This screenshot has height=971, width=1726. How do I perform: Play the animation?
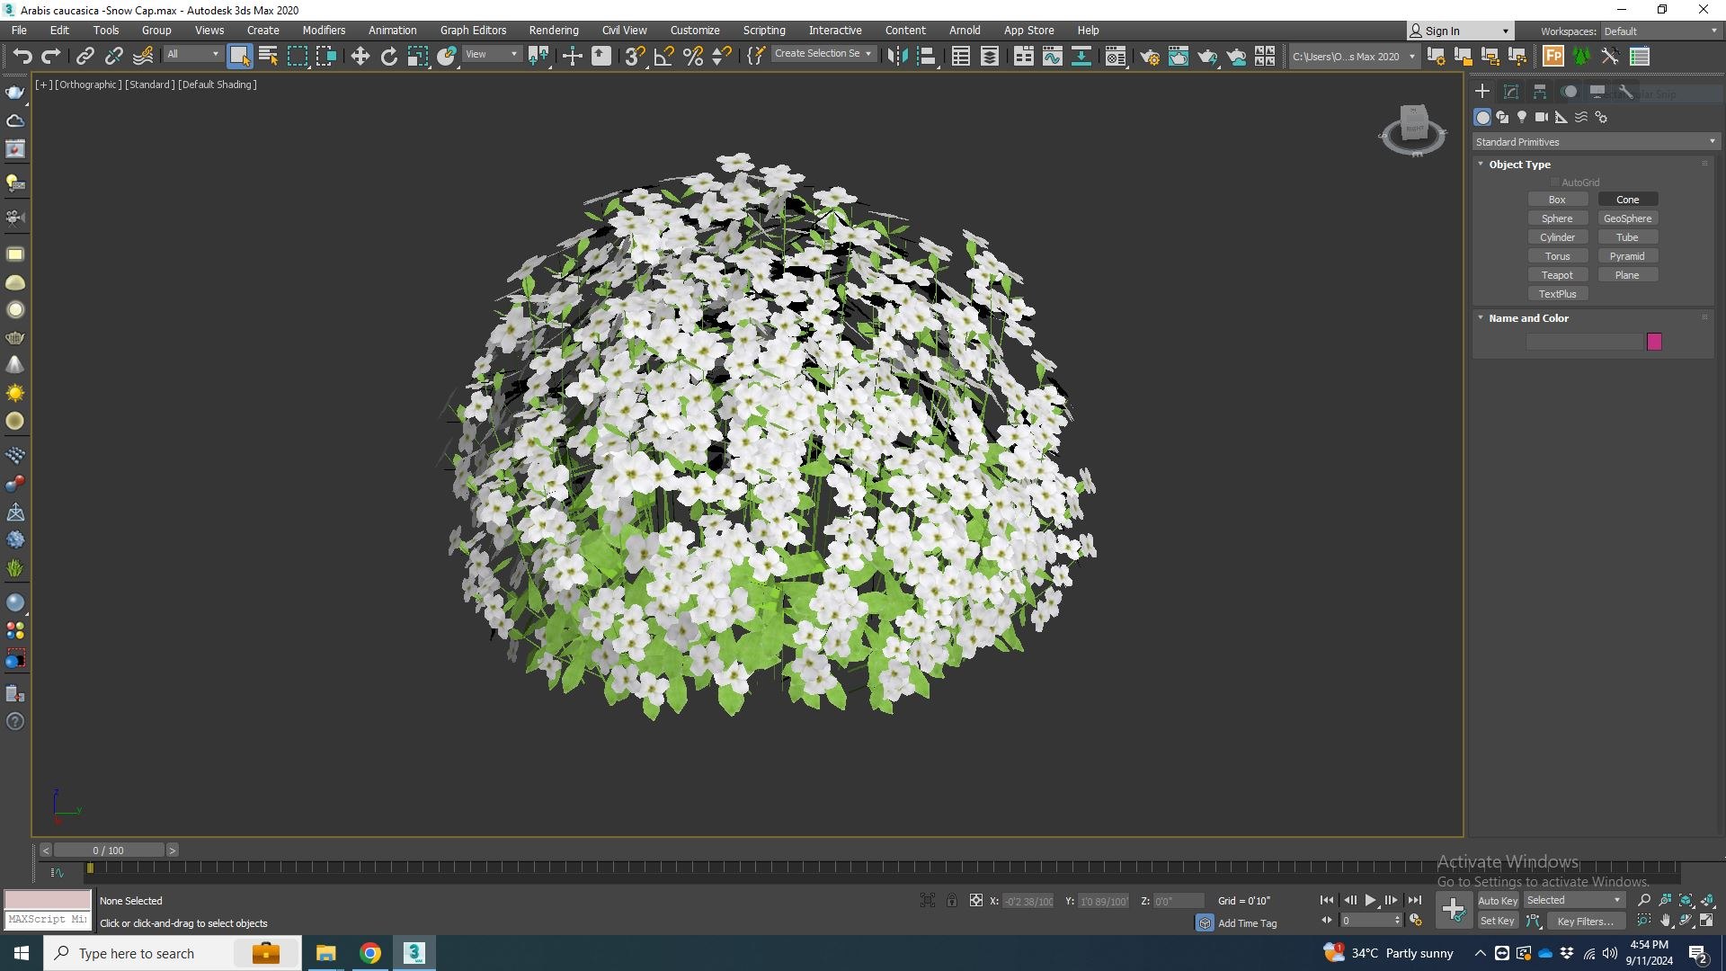1370,900
